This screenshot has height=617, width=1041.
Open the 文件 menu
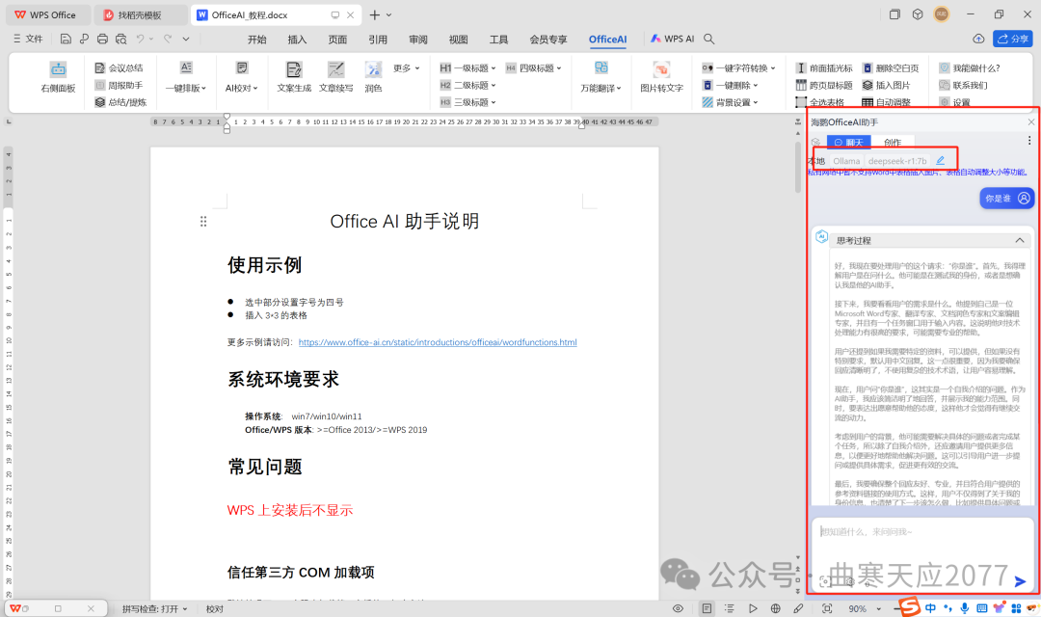point(28,40)
